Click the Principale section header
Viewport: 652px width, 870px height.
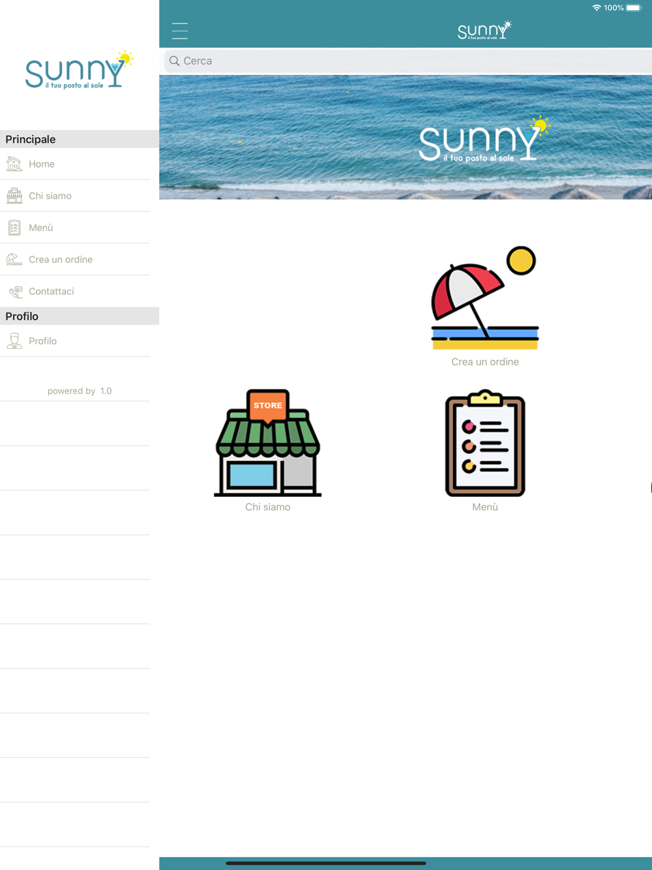(80, 139)
